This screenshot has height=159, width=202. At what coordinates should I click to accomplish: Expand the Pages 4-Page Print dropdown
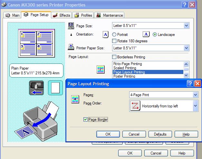(x=195, y=95)
